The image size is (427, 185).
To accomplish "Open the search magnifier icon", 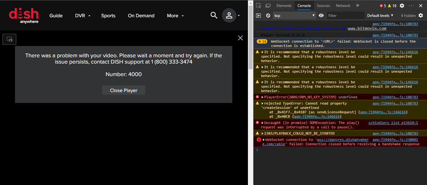I will tap(214, 15).
